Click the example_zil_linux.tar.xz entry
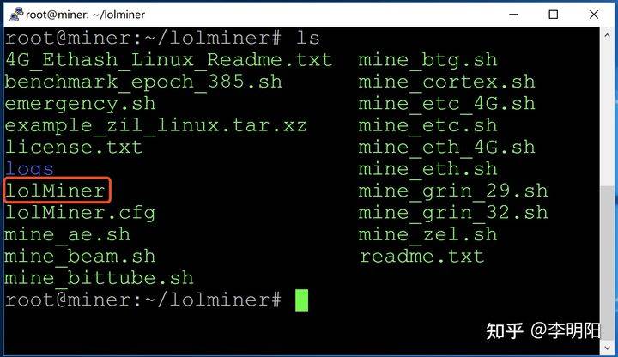Viewport: 618px width, 357px height. (155, 125)
